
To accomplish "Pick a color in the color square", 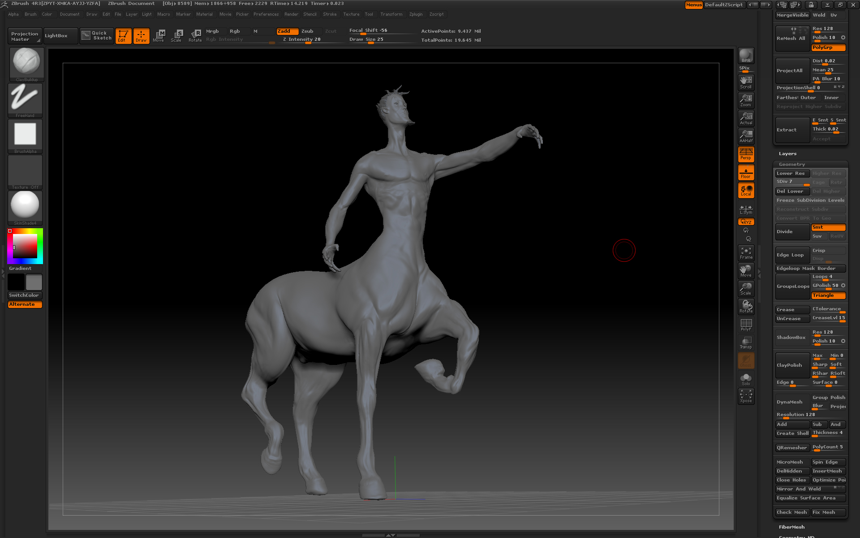I will 25,246.
